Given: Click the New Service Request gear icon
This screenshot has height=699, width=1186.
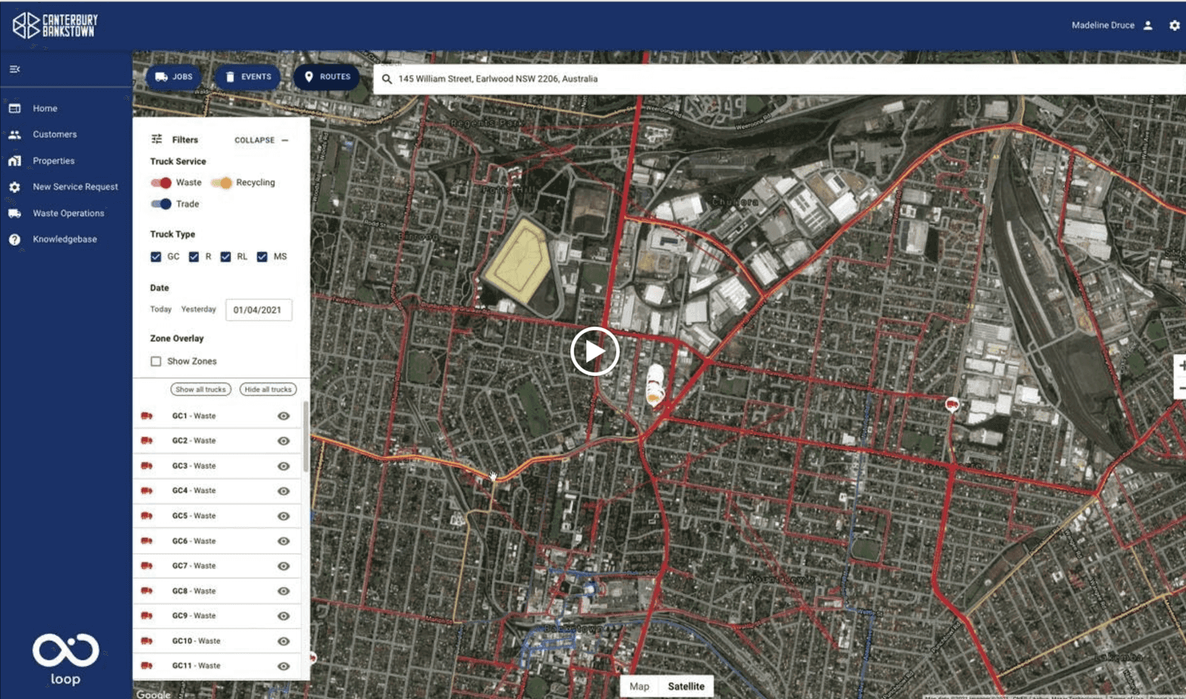Looking at the screenshot, I should pyautogui.click(x=14, y=187).
